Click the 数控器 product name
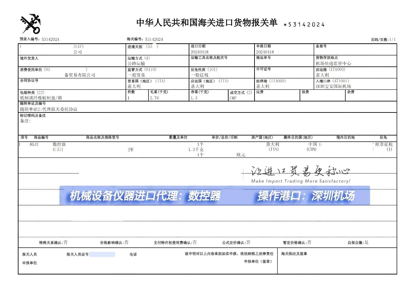 59,145
